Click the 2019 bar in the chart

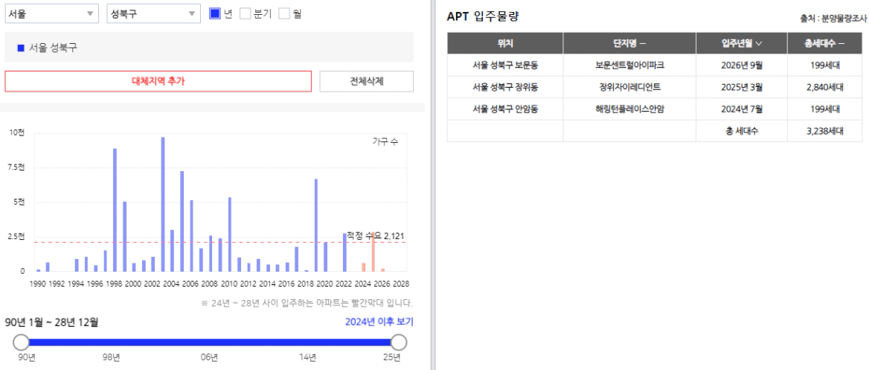click(316, 226)
